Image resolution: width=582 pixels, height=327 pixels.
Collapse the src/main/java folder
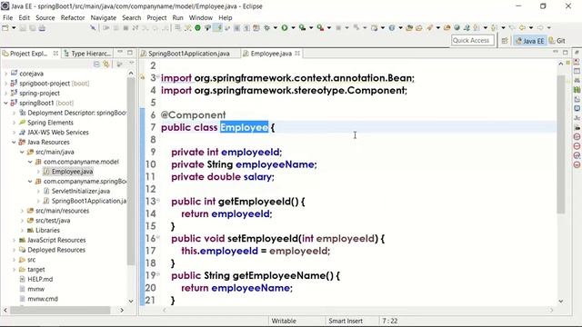coord(22,152)
